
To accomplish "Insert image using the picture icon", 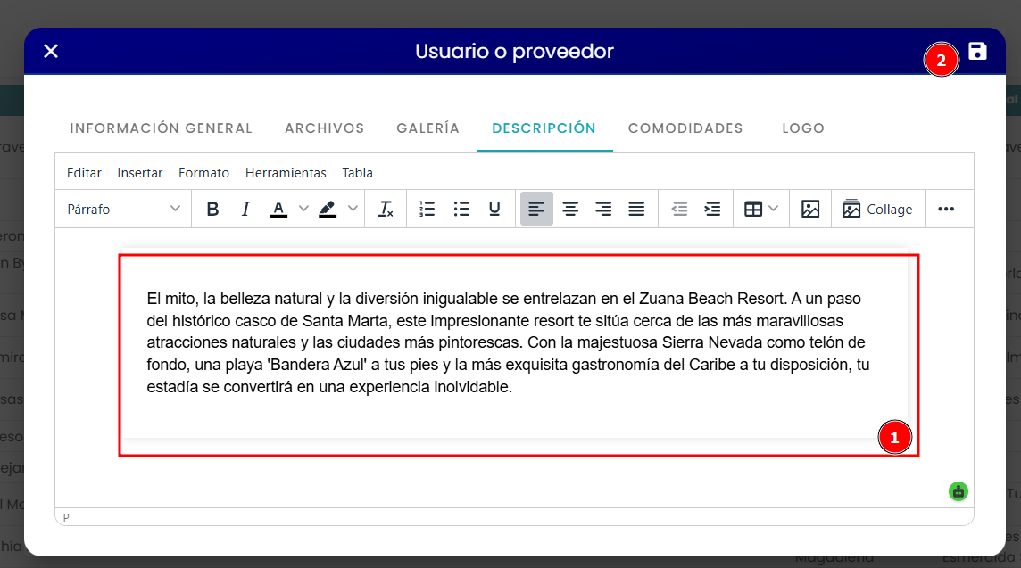I will point(810,209).
